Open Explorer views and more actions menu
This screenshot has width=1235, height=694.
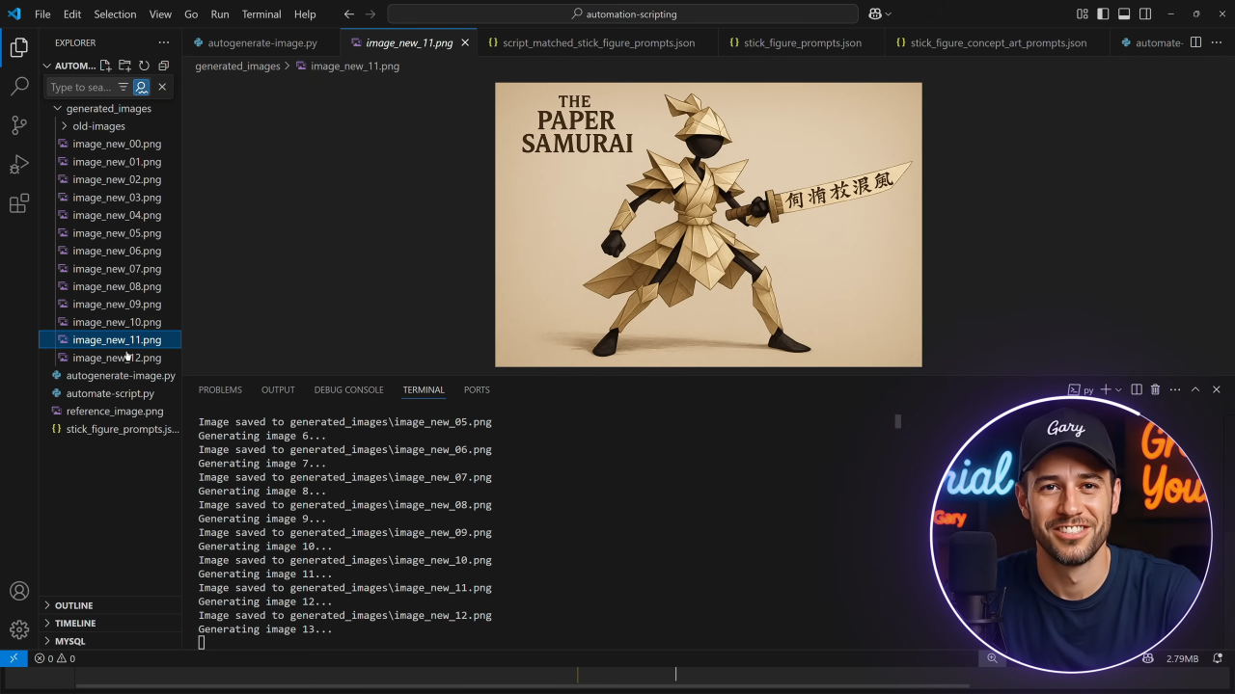point(163,42)
